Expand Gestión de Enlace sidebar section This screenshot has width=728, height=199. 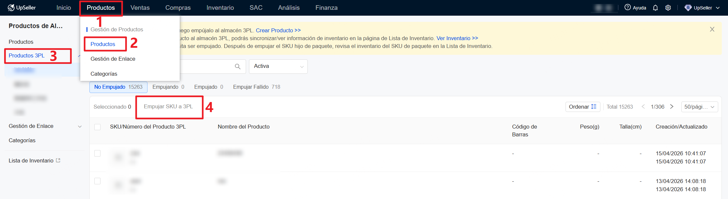(x=80, y=126)
